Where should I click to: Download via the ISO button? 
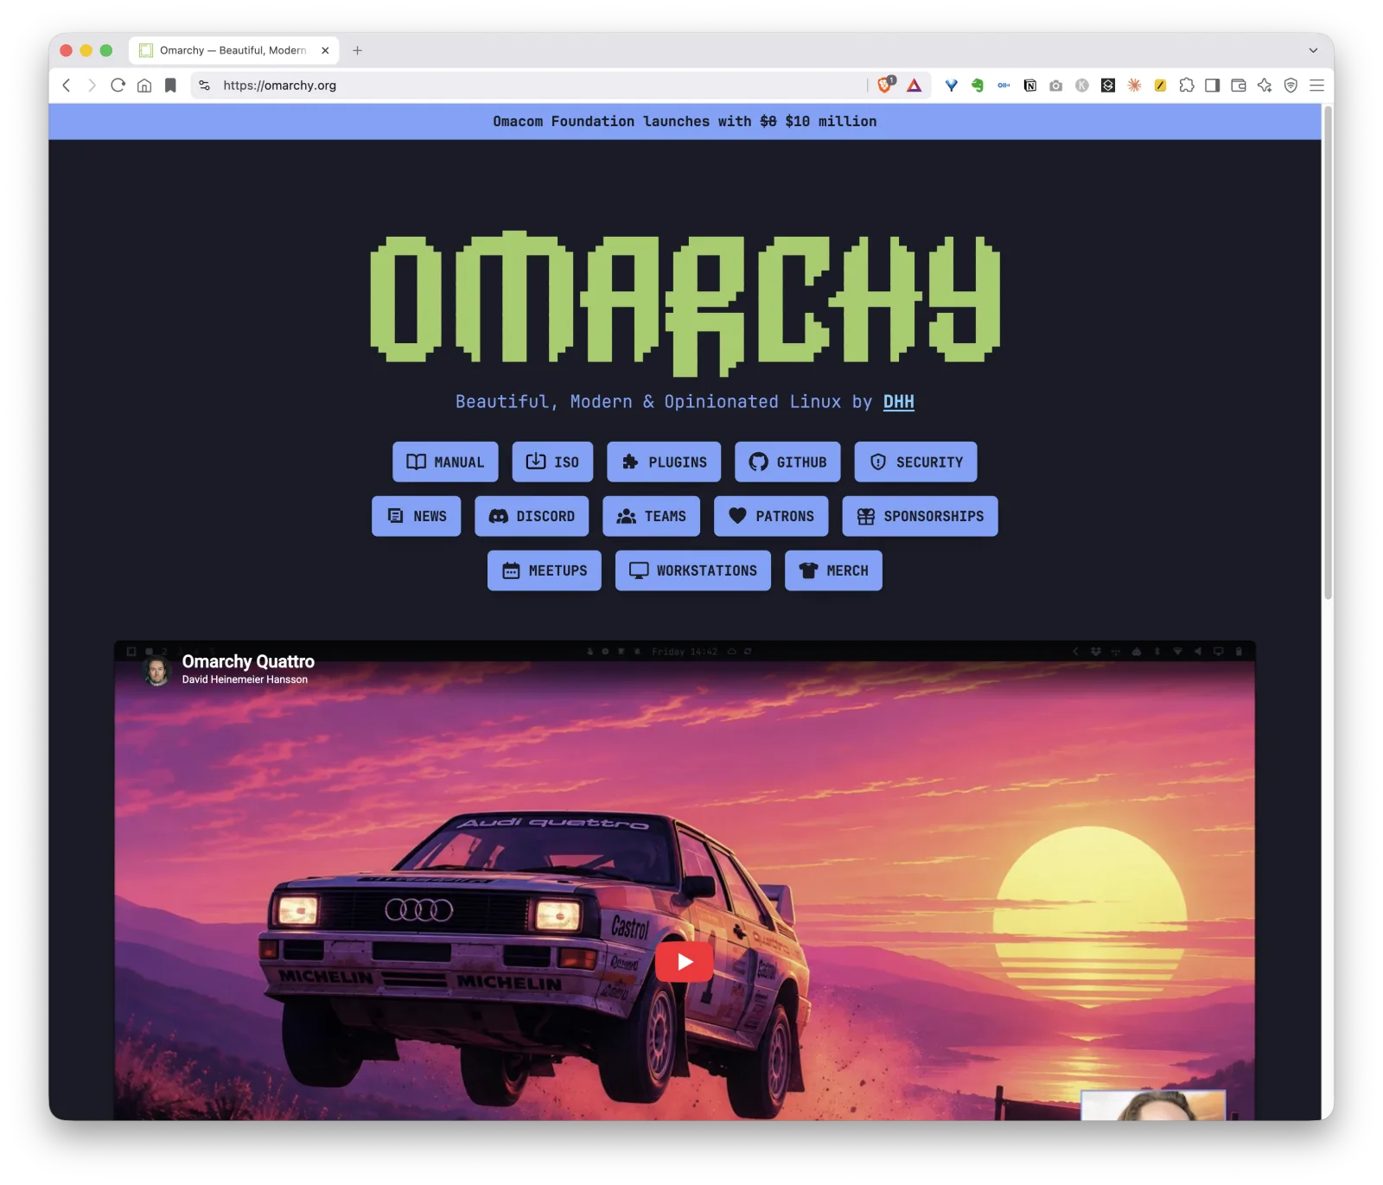click(x=552, y=462)
